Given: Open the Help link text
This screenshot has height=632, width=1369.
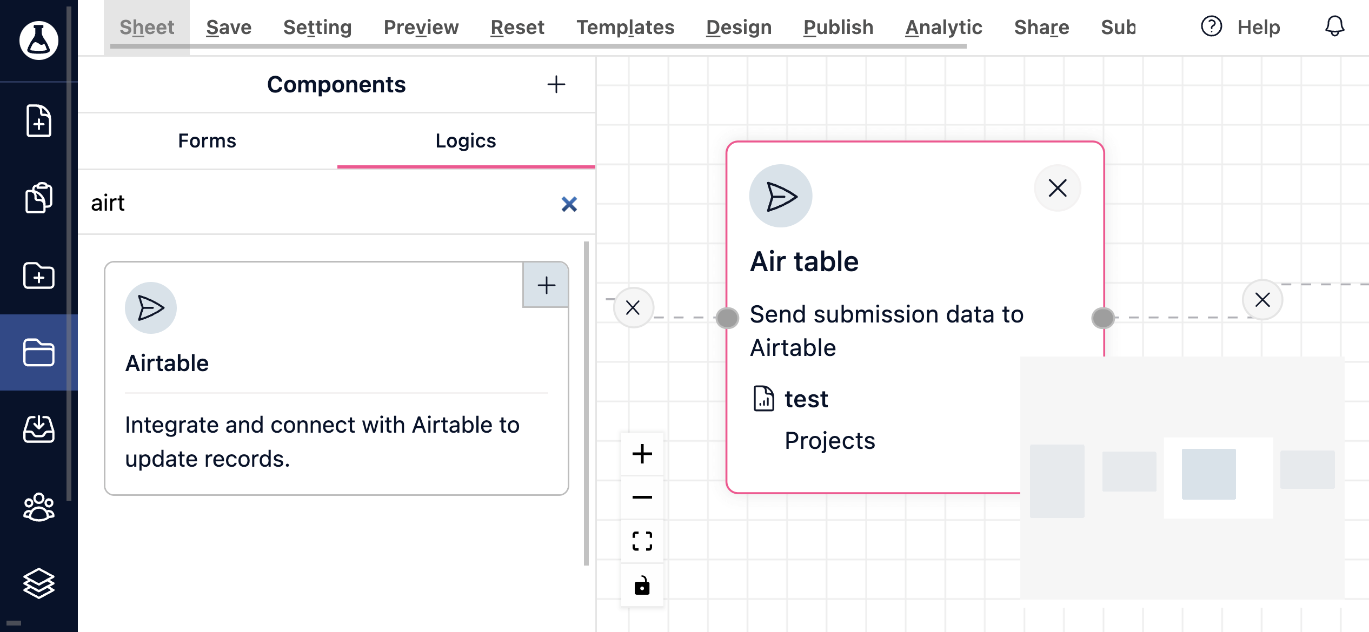Looking at the screenshot, I should 1259,27.
